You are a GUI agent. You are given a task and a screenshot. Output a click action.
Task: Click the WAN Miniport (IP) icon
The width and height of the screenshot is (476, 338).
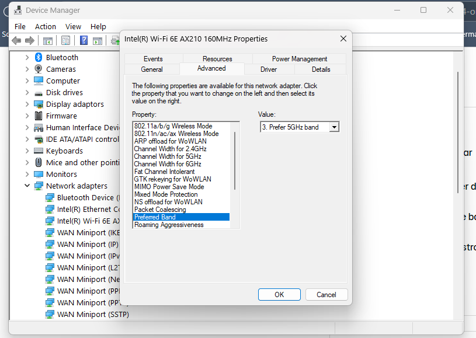(50, 244)
